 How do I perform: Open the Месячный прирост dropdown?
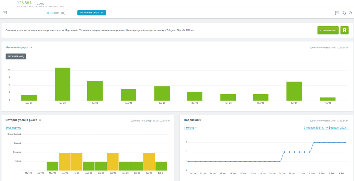19,47
